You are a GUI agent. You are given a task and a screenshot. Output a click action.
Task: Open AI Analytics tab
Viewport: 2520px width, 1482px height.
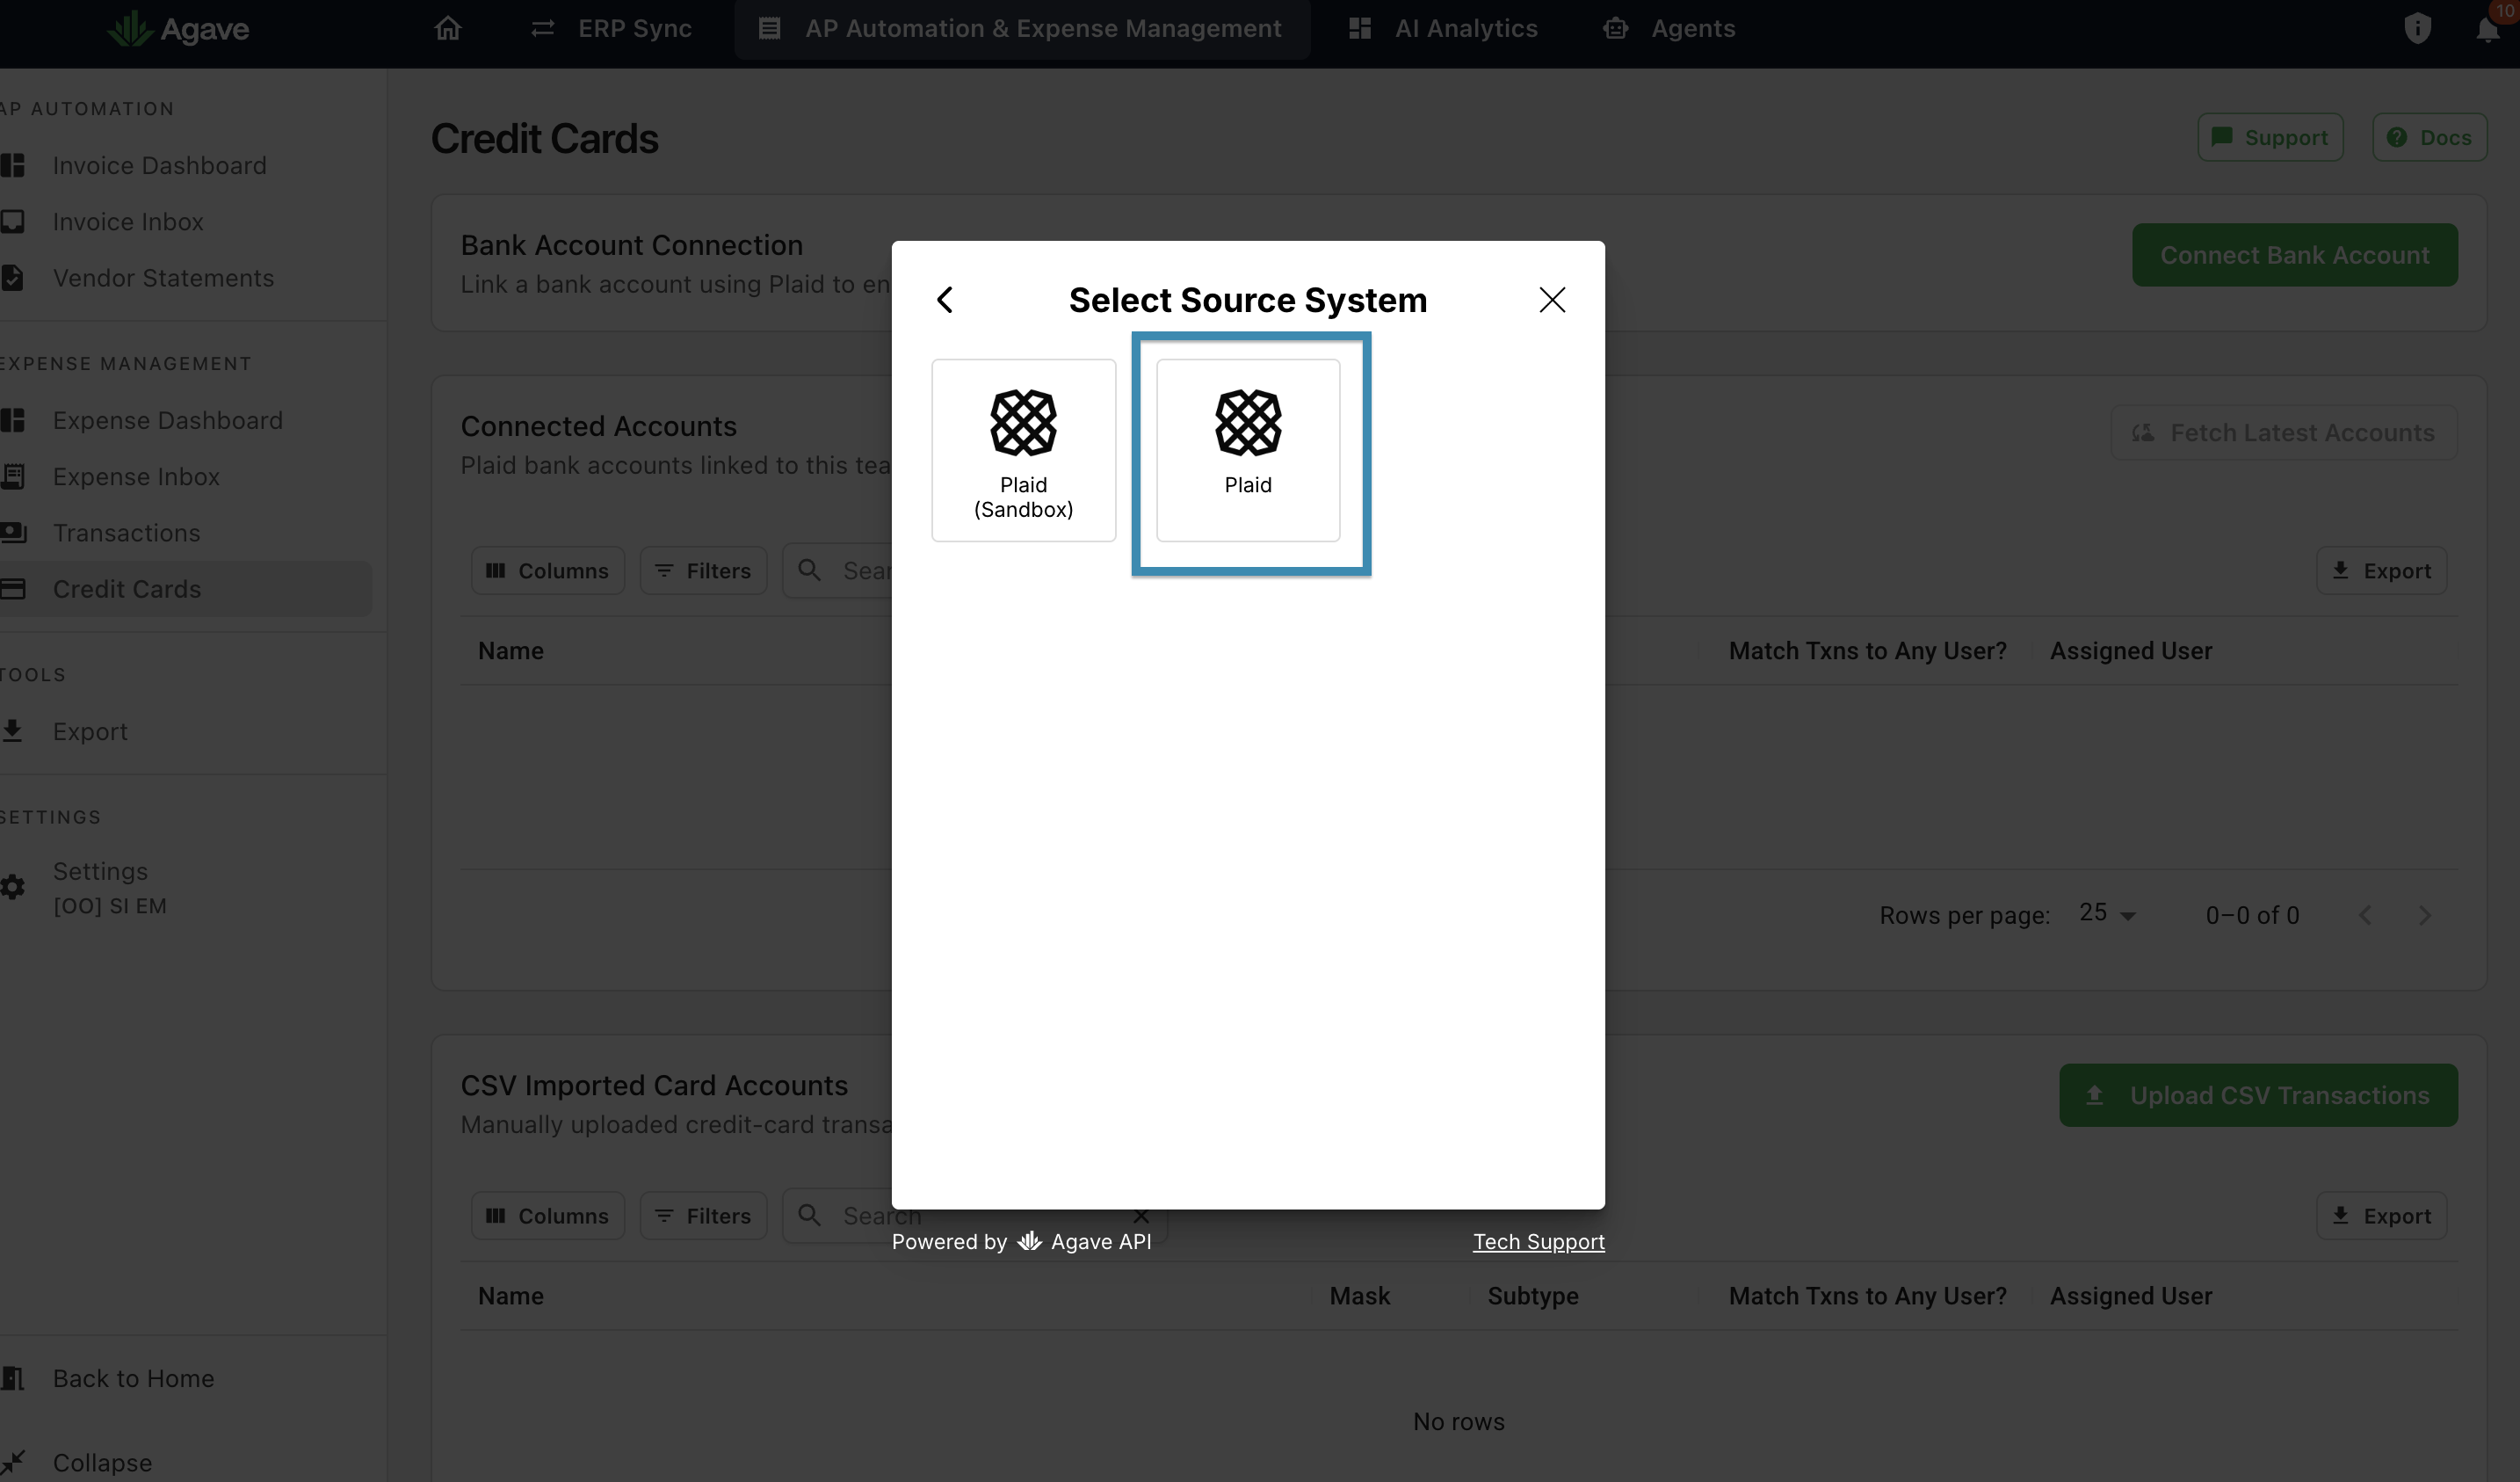(1443, 29)
